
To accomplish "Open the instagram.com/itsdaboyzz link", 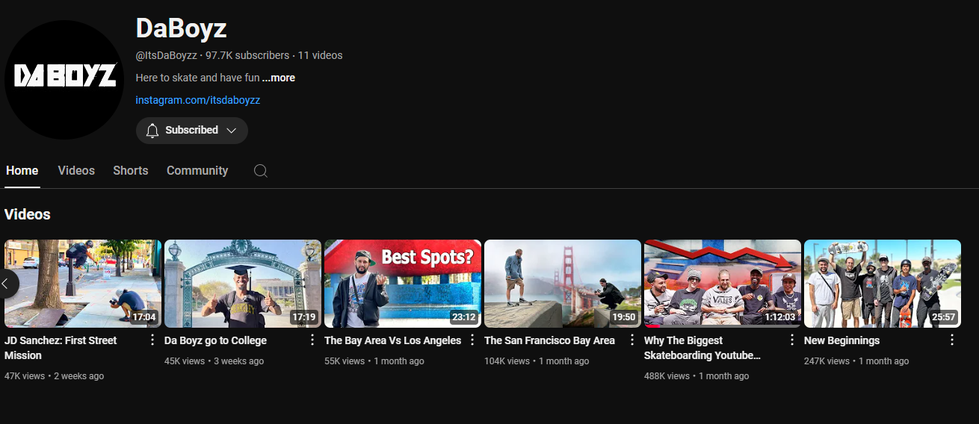I will tap(198, 100).
